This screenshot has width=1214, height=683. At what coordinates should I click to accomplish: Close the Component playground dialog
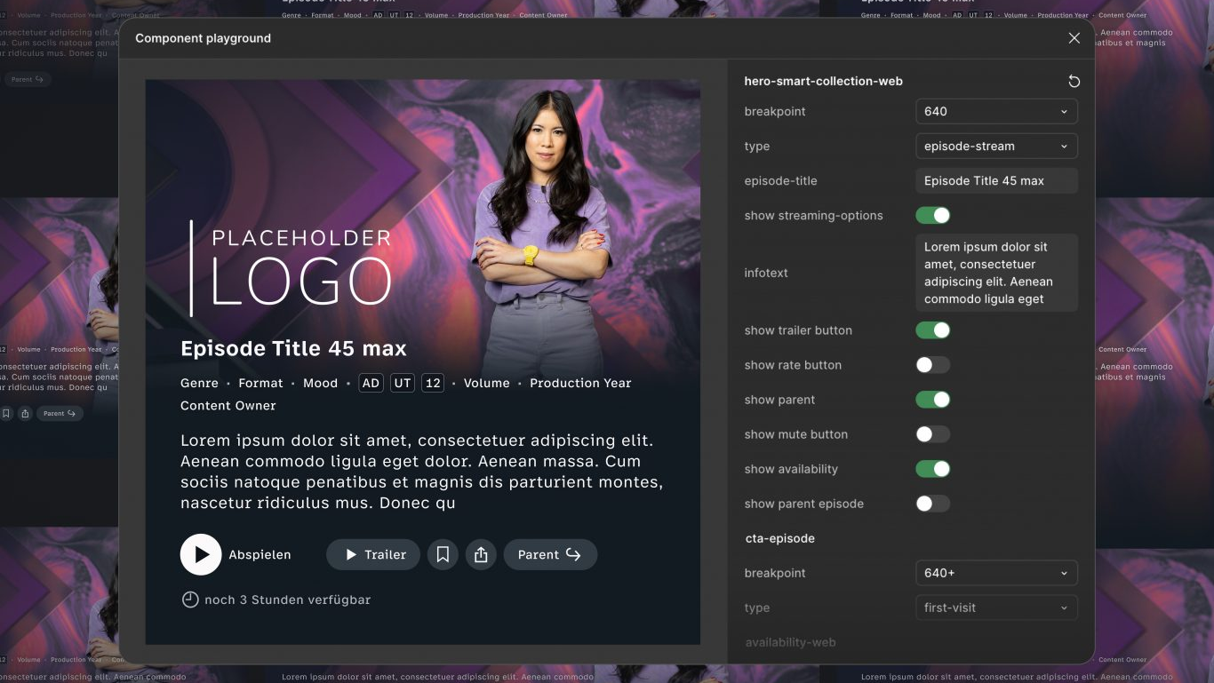[x=1074, y=38]
